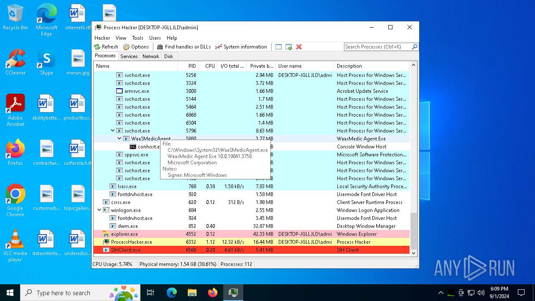Open the Firefox desktop shortcut
This screenshot has width=535, height=301.
click(x=15, y=153)
